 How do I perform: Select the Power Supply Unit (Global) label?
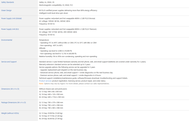[x=11, y=18]
